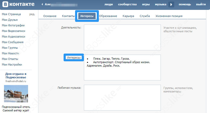Switch to the Карьера tab

point(128,16)
